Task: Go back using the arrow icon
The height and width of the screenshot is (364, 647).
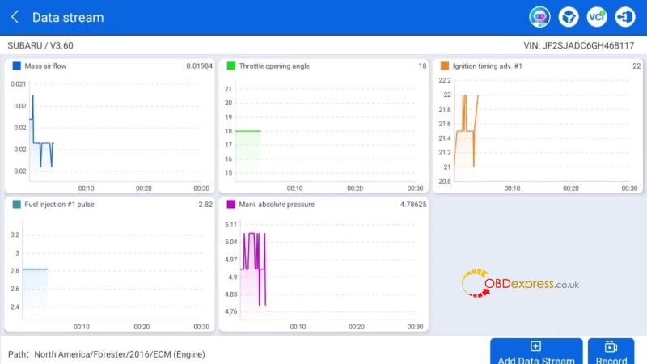Action: pos(15,17)
